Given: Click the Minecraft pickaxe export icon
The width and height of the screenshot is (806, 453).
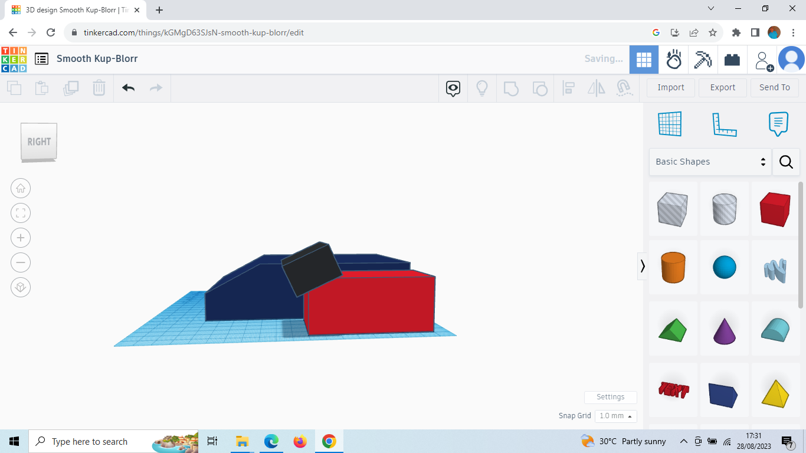Looking at the screenshot, I should (703, 59).
